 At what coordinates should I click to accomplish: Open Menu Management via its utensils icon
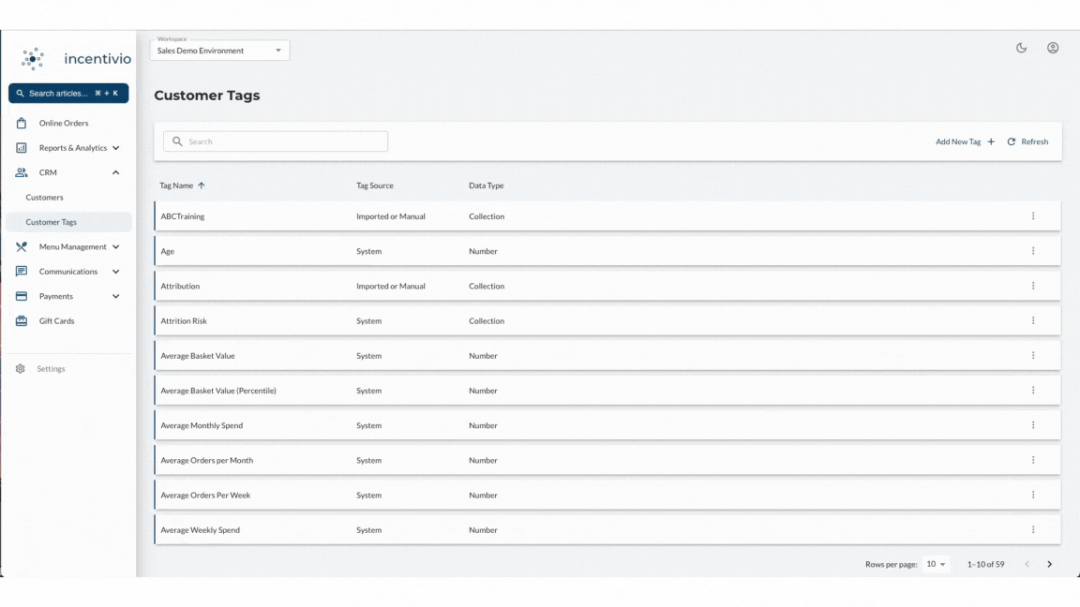(x=21, y=246)
